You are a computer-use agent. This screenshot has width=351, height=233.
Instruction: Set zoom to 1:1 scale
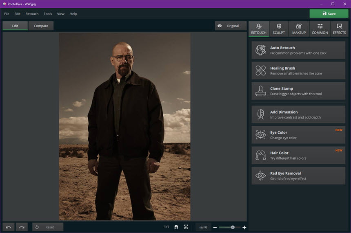pos(167,227)
